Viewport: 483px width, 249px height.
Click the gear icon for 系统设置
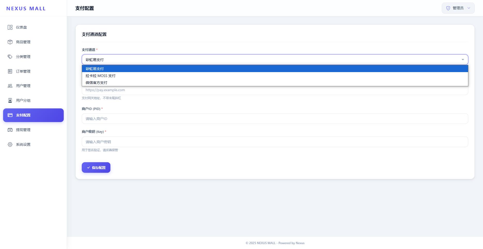pyautogui.click(x=10, y=144)
